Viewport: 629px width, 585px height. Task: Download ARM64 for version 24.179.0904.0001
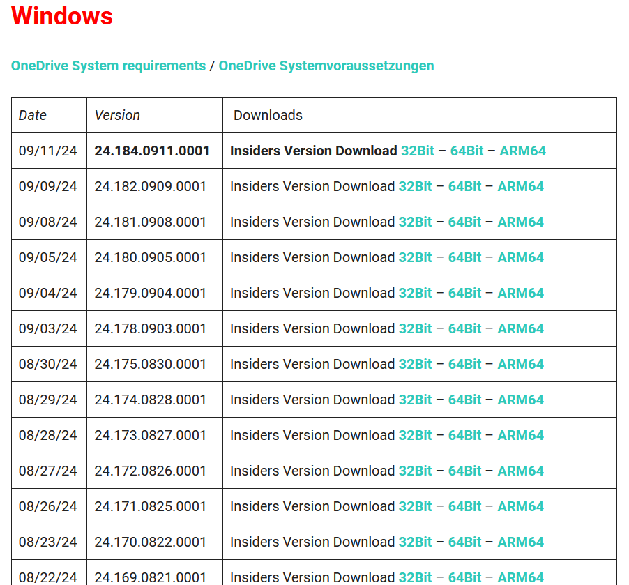click(x=521, y=294)
